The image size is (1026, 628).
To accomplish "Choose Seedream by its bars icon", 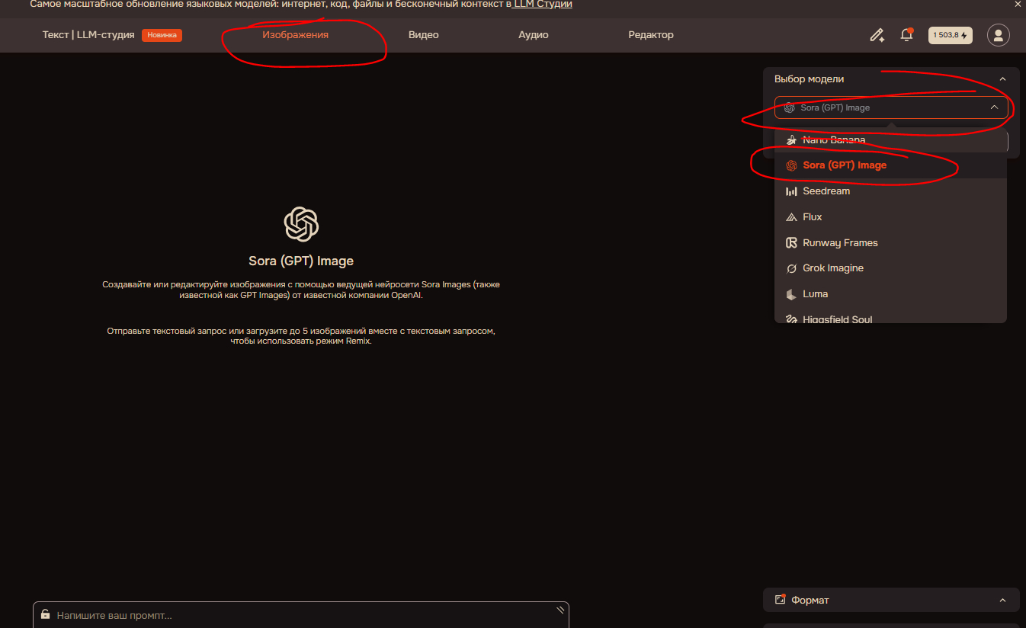I will click(x=791, y=191).
